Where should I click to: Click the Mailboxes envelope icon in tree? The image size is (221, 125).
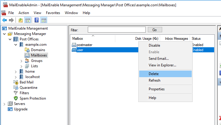coord(27,55)
